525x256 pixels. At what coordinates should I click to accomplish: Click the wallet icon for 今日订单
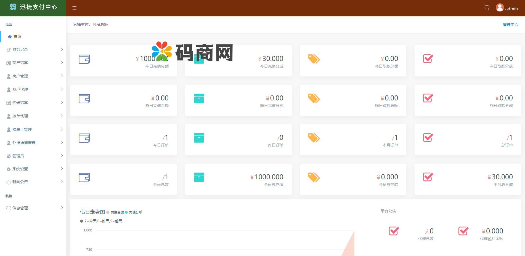coord(84,138)
